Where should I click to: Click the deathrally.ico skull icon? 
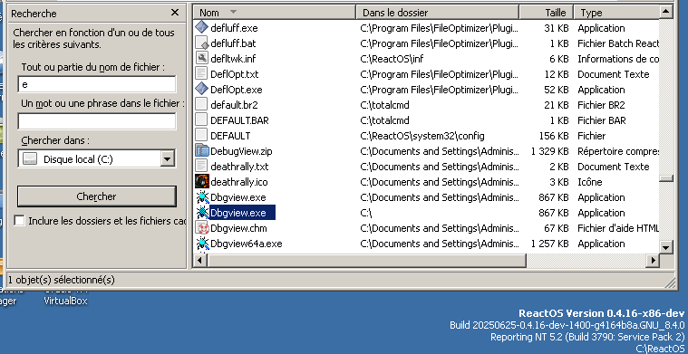coord(201,181)
